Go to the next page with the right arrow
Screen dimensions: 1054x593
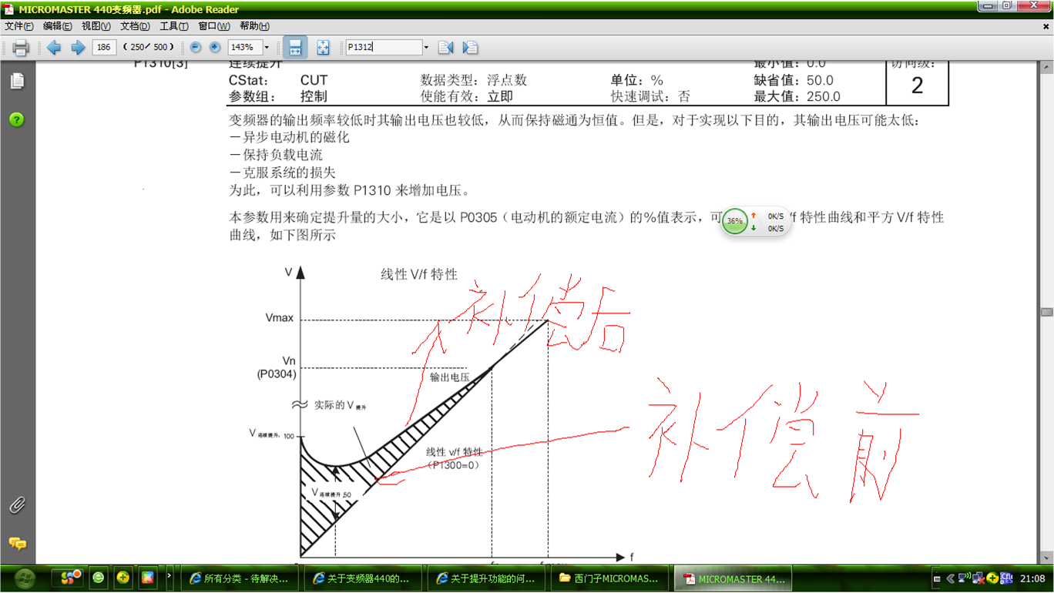[78, 48]
